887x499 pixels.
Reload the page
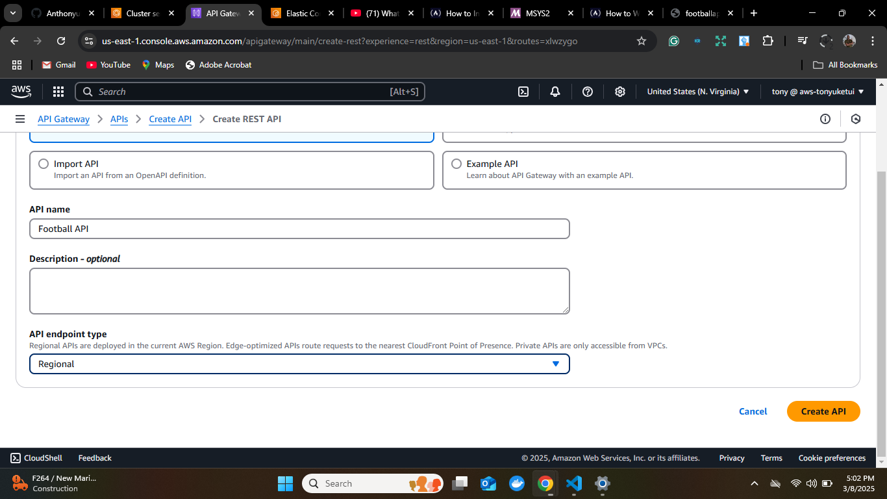[61, 41]
